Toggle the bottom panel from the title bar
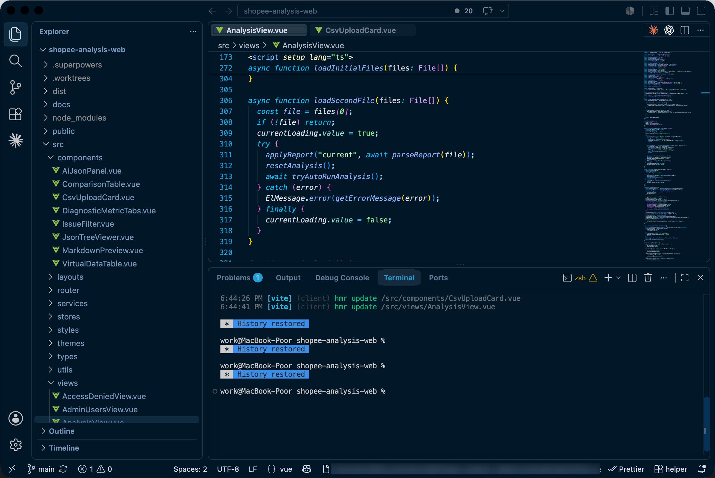 tap(685, 11)
